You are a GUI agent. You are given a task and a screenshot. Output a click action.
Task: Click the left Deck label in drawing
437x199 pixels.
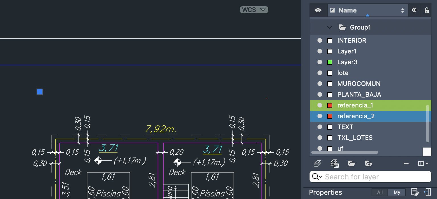[73, 172]
